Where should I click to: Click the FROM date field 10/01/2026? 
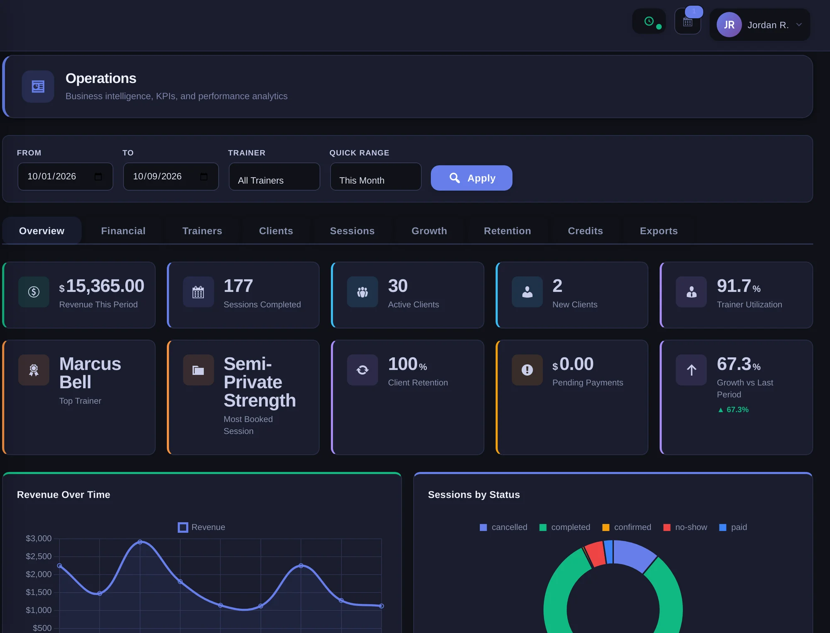[65, 177]
